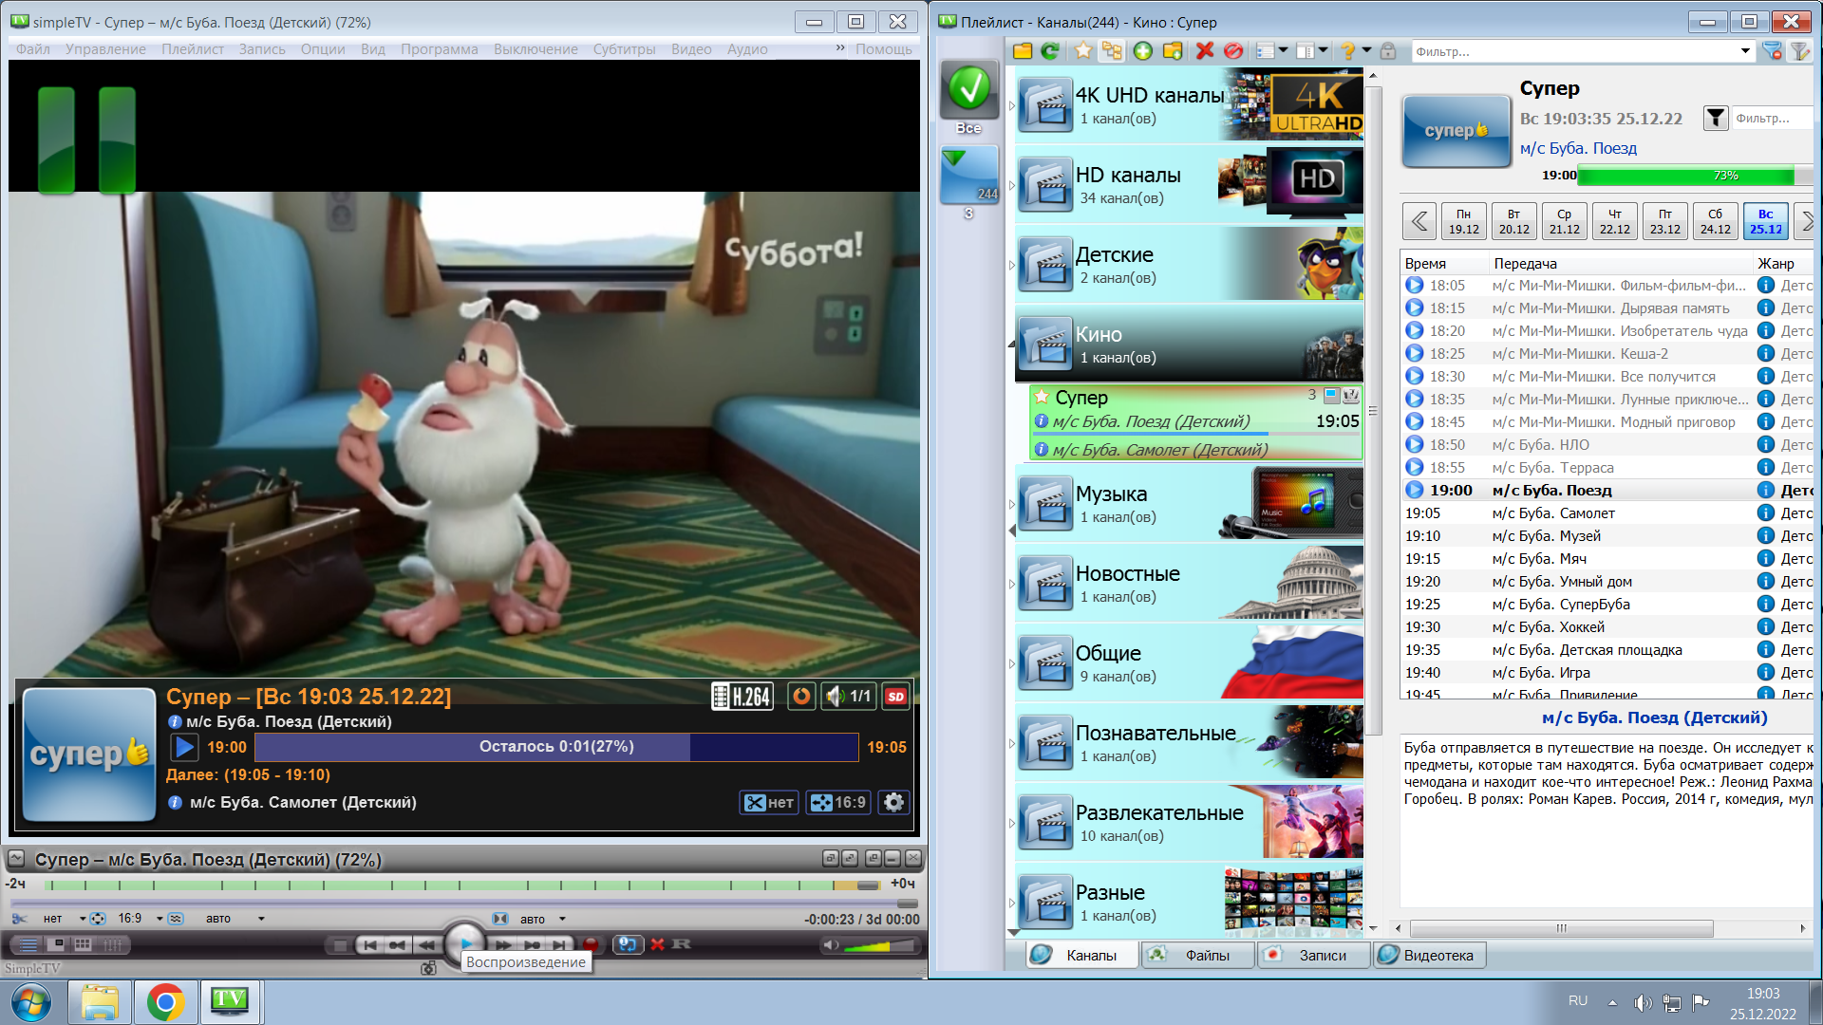Switch to the Каналы tab
The width and height of the screenshot is (1823, 1025).
coord(1082,955)
